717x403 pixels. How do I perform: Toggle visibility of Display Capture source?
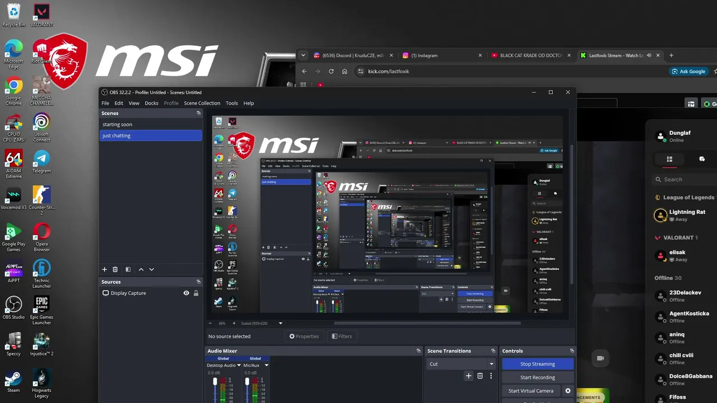pos(187,293)
